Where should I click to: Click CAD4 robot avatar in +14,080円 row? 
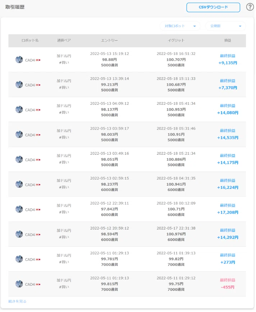19,110
